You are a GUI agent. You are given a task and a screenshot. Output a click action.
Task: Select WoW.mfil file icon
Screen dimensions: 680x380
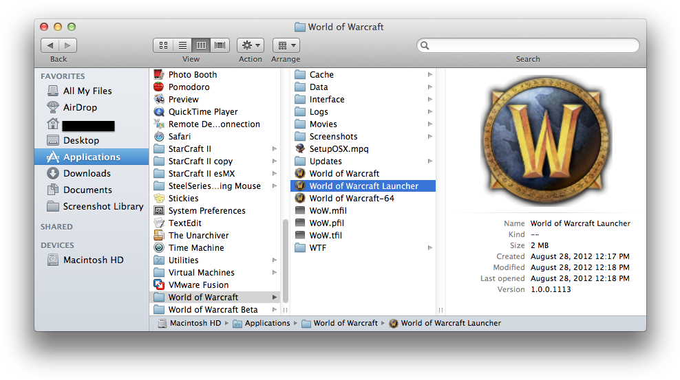pyautogui.click(x=300, y=211)
